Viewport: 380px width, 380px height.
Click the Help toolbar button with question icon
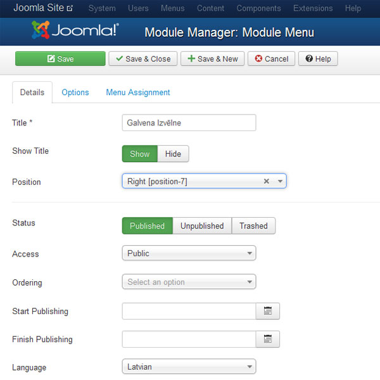(x=318, y=59)
